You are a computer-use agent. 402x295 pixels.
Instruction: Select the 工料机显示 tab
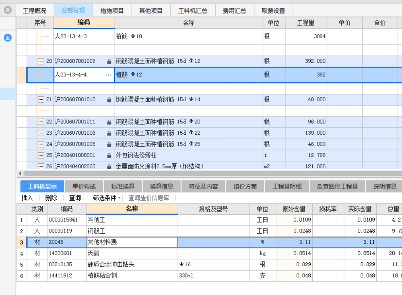pos(42,186)
